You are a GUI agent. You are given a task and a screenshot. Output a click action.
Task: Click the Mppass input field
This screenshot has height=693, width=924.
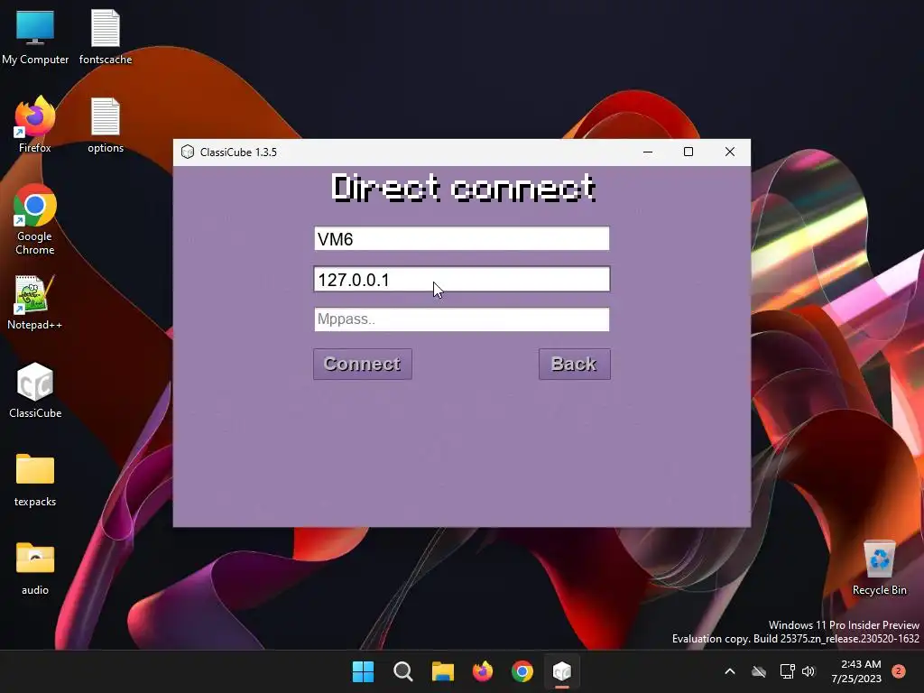(462, 319)
